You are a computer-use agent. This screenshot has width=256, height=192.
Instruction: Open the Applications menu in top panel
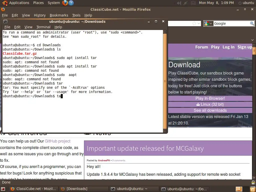[x=19, y=3]
